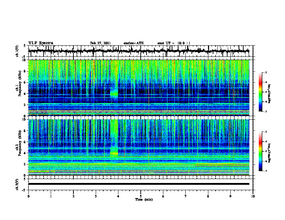Click the -3 label on ch.1 color scale
Image resolution: width=285 pixels, height=220 pixels.
266,72
